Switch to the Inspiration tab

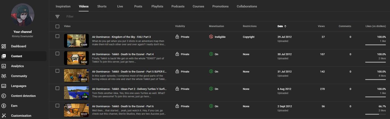pos(63,6)
